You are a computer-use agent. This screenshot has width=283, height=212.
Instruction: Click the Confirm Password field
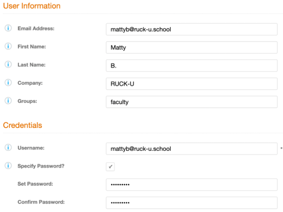[191, 203]
